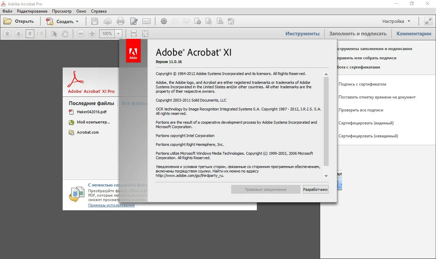Image resolution: width=436 pixels, height=259 pixels.
Task: Open the Примеры использования link
Action: pos(111,205)
